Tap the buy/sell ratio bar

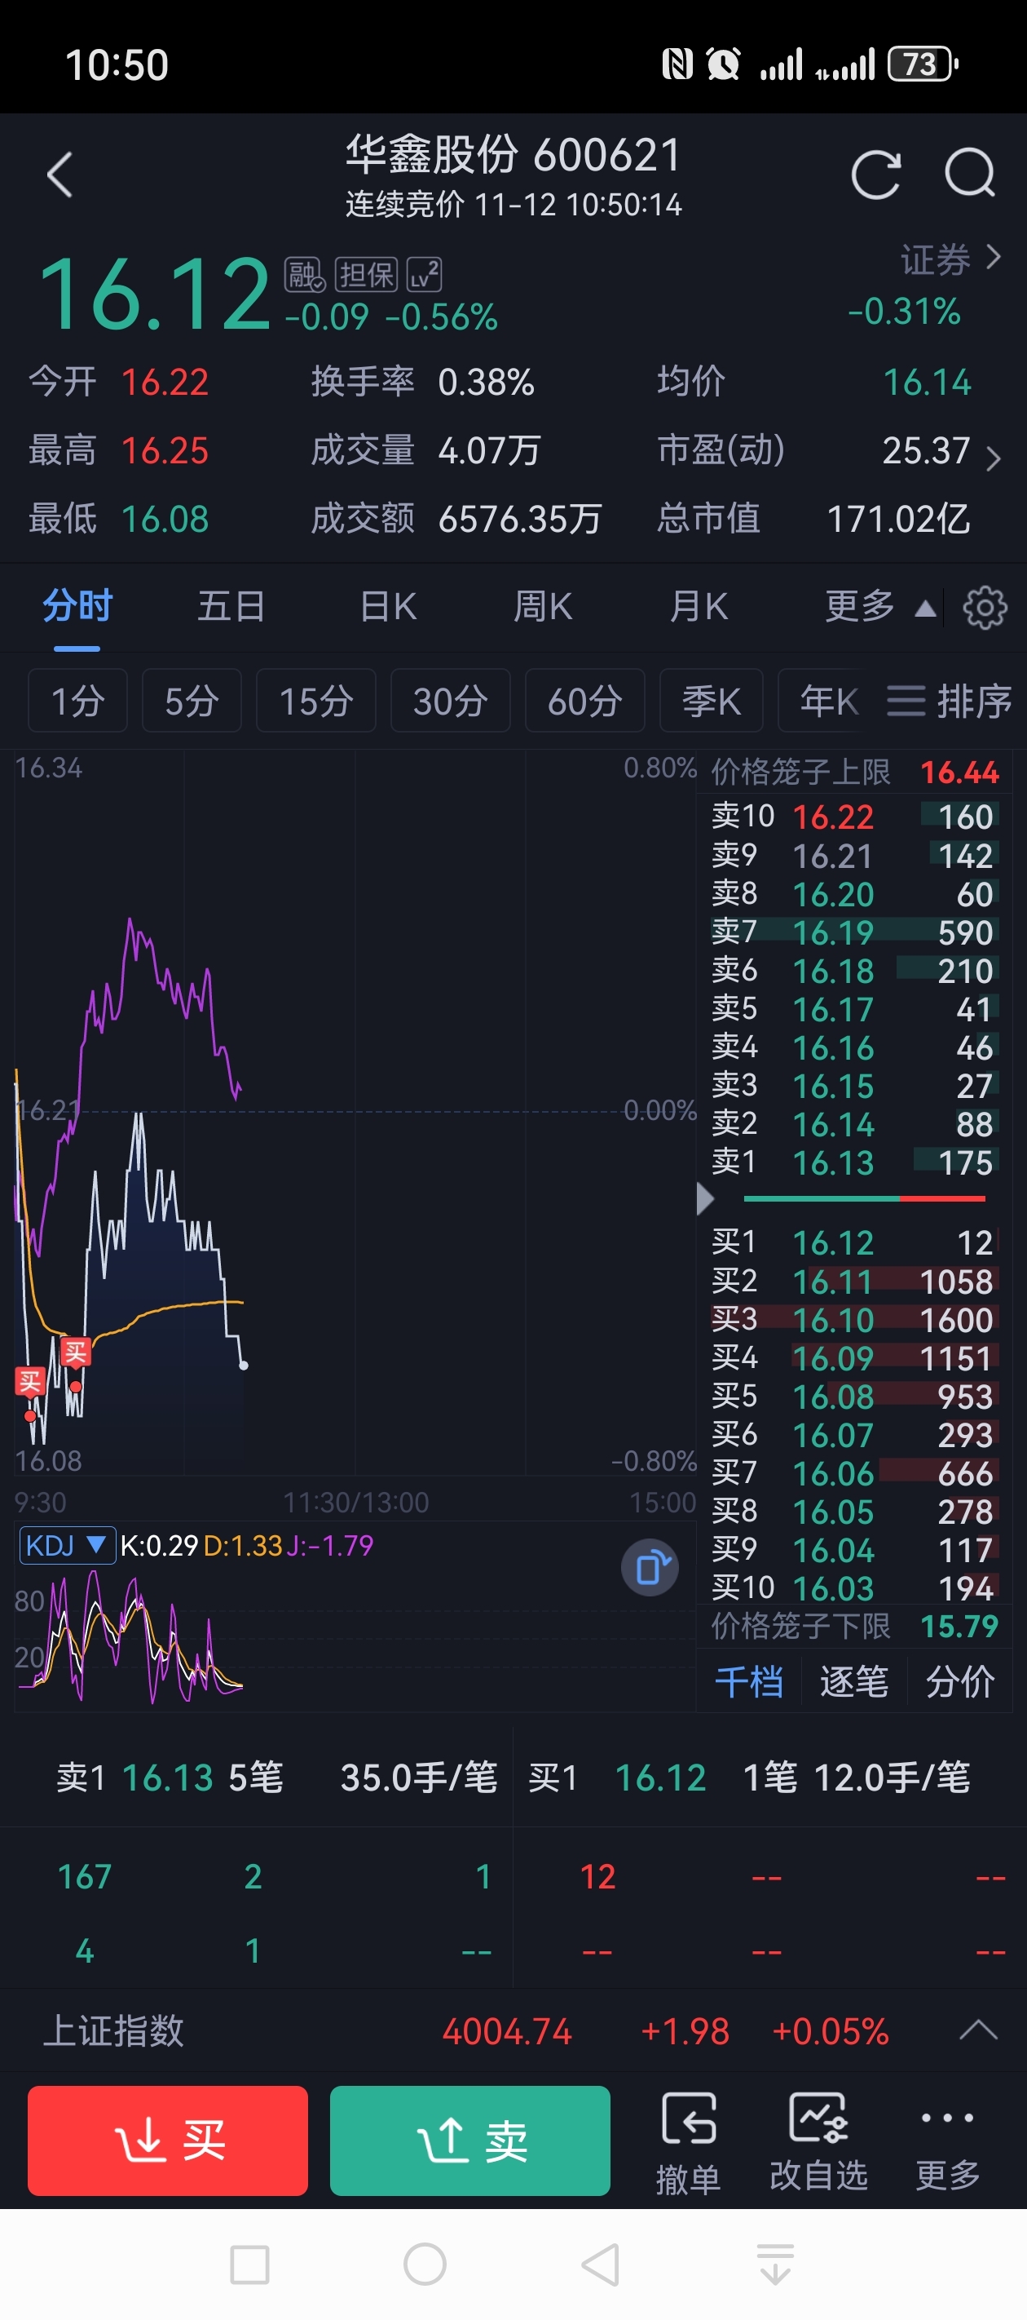[864, 1198]
